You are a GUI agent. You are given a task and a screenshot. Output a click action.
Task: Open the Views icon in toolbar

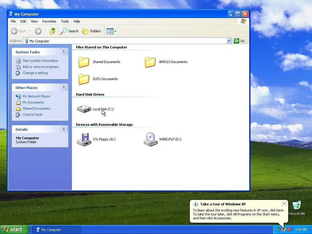coord(110,31)
